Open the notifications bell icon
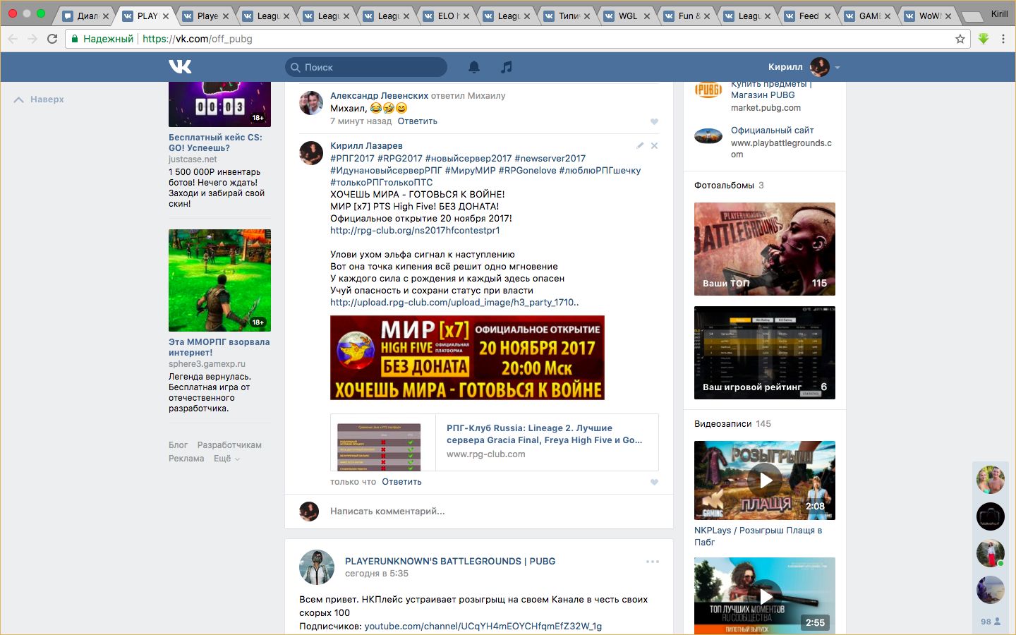Screen dimensions: 1016x635 (474, 67)
